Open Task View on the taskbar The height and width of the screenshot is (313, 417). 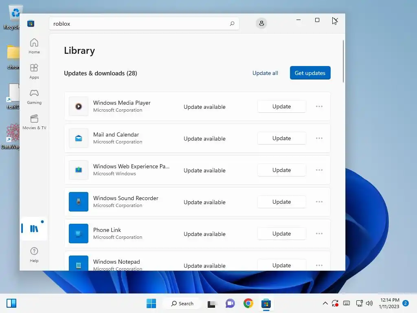point(212,304)
